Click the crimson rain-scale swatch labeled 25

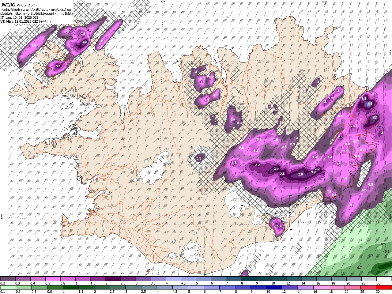pos(368,287)
